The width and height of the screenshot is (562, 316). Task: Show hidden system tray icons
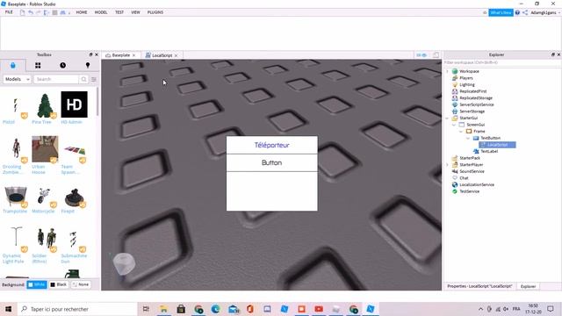click(480, 309)
